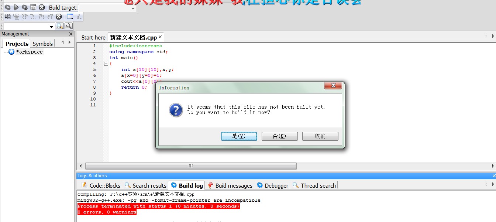Viewport: 496px width, 222px height.
Task: Open the Debugging windows icon
Action: coord(70,17)
